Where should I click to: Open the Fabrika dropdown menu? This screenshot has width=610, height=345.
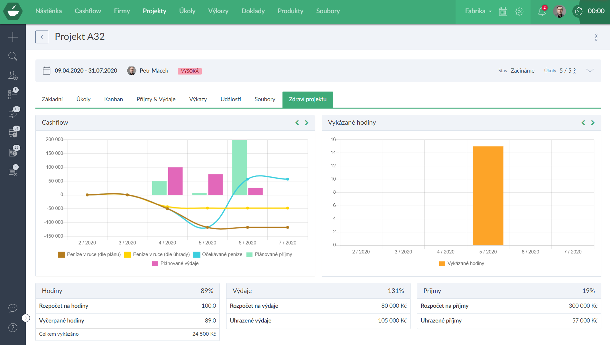(478, 11)
